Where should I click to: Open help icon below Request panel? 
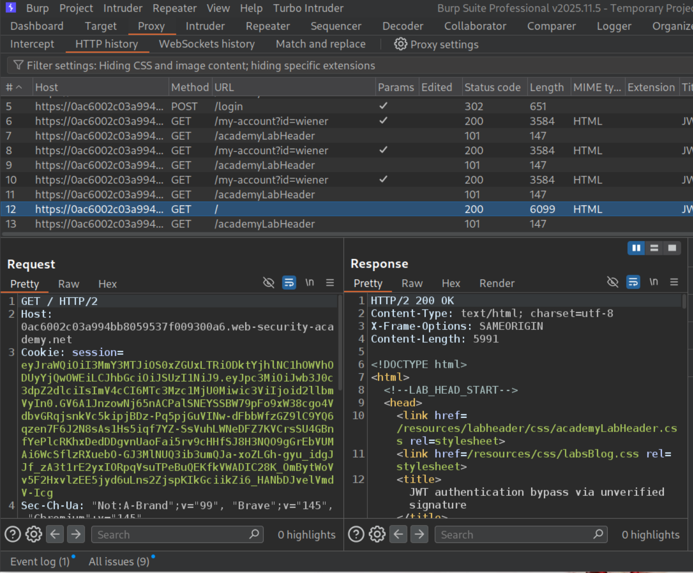pyautogui.click(x=13, y=534)
